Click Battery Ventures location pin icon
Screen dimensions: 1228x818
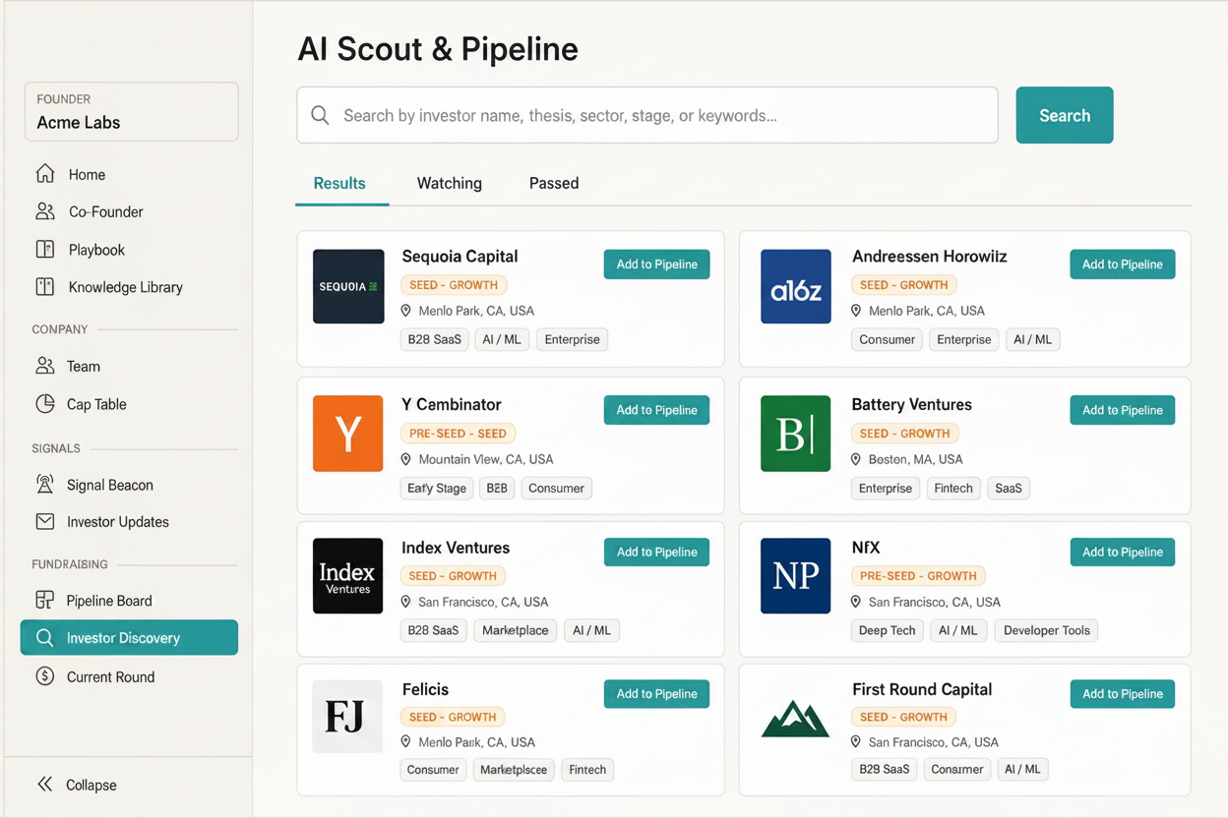coord(856,459)
